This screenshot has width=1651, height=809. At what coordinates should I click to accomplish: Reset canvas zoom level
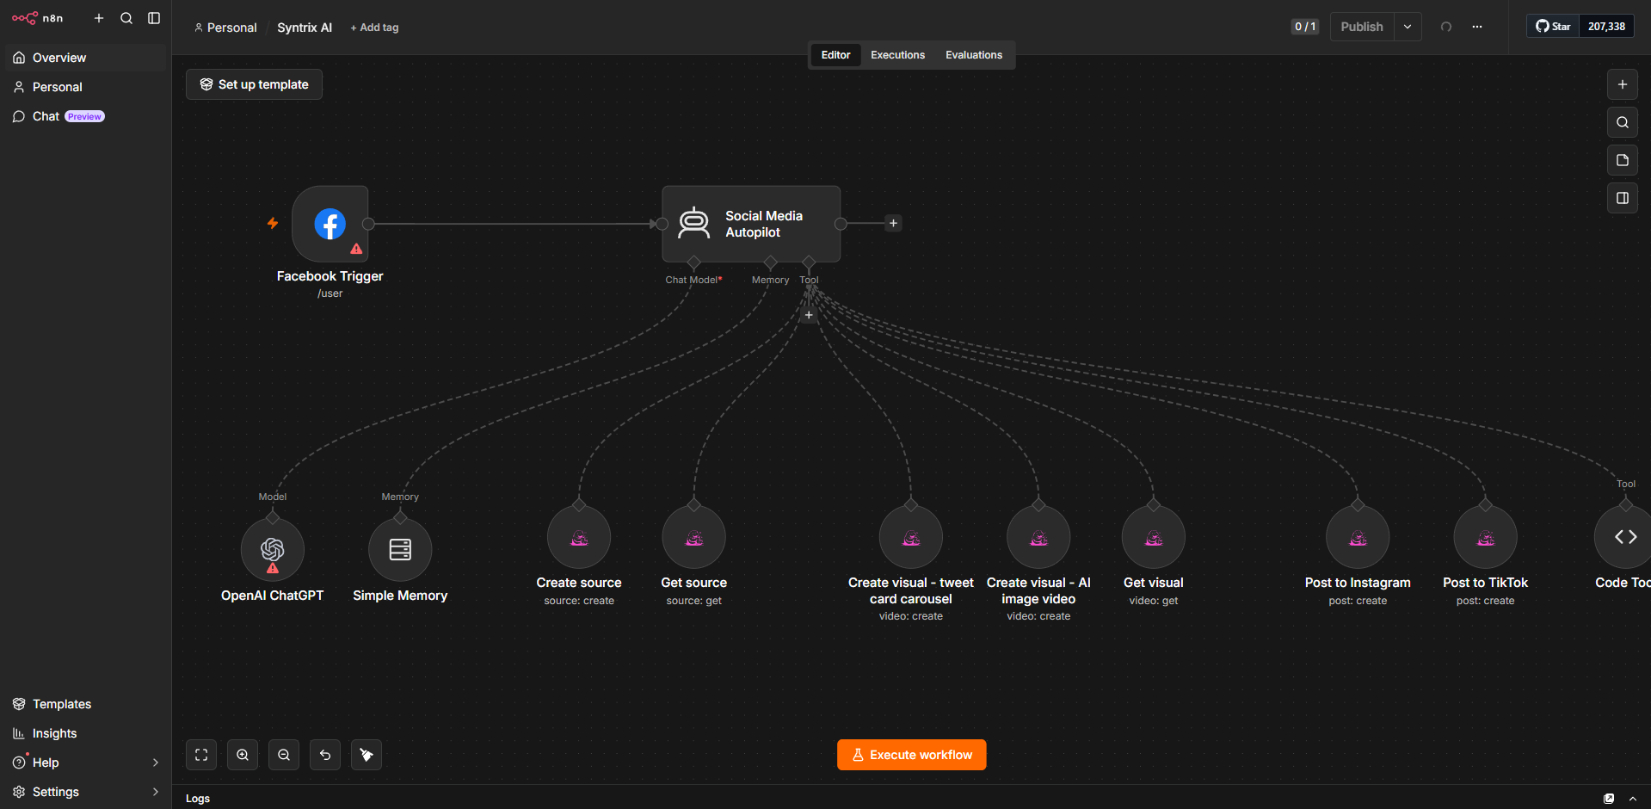click(x=325, y=755)
